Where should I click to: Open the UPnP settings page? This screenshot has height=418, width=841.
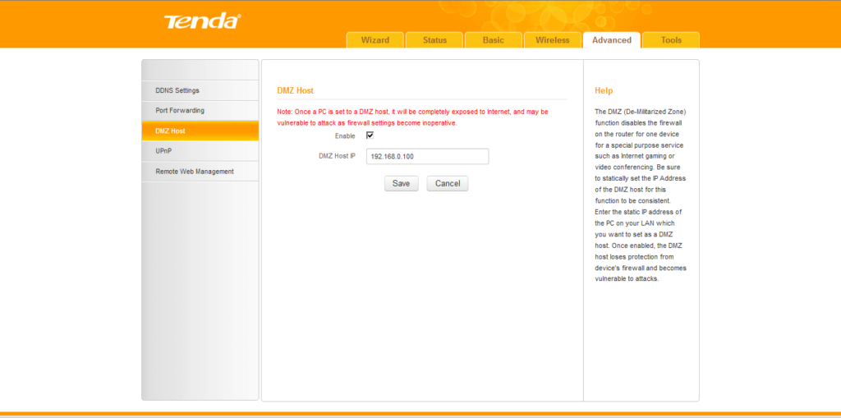[x=163, y=151]
